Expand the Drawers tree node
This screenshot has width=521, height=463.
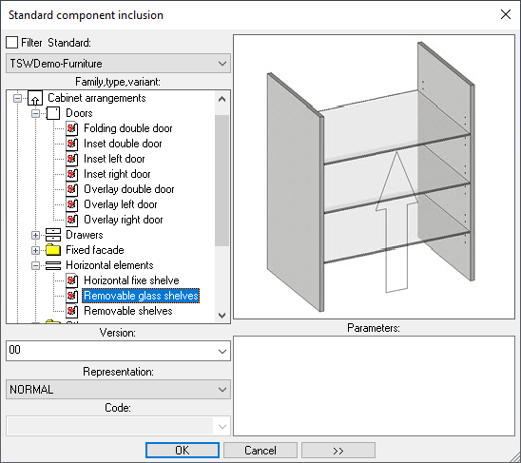(x=35, y=236)
